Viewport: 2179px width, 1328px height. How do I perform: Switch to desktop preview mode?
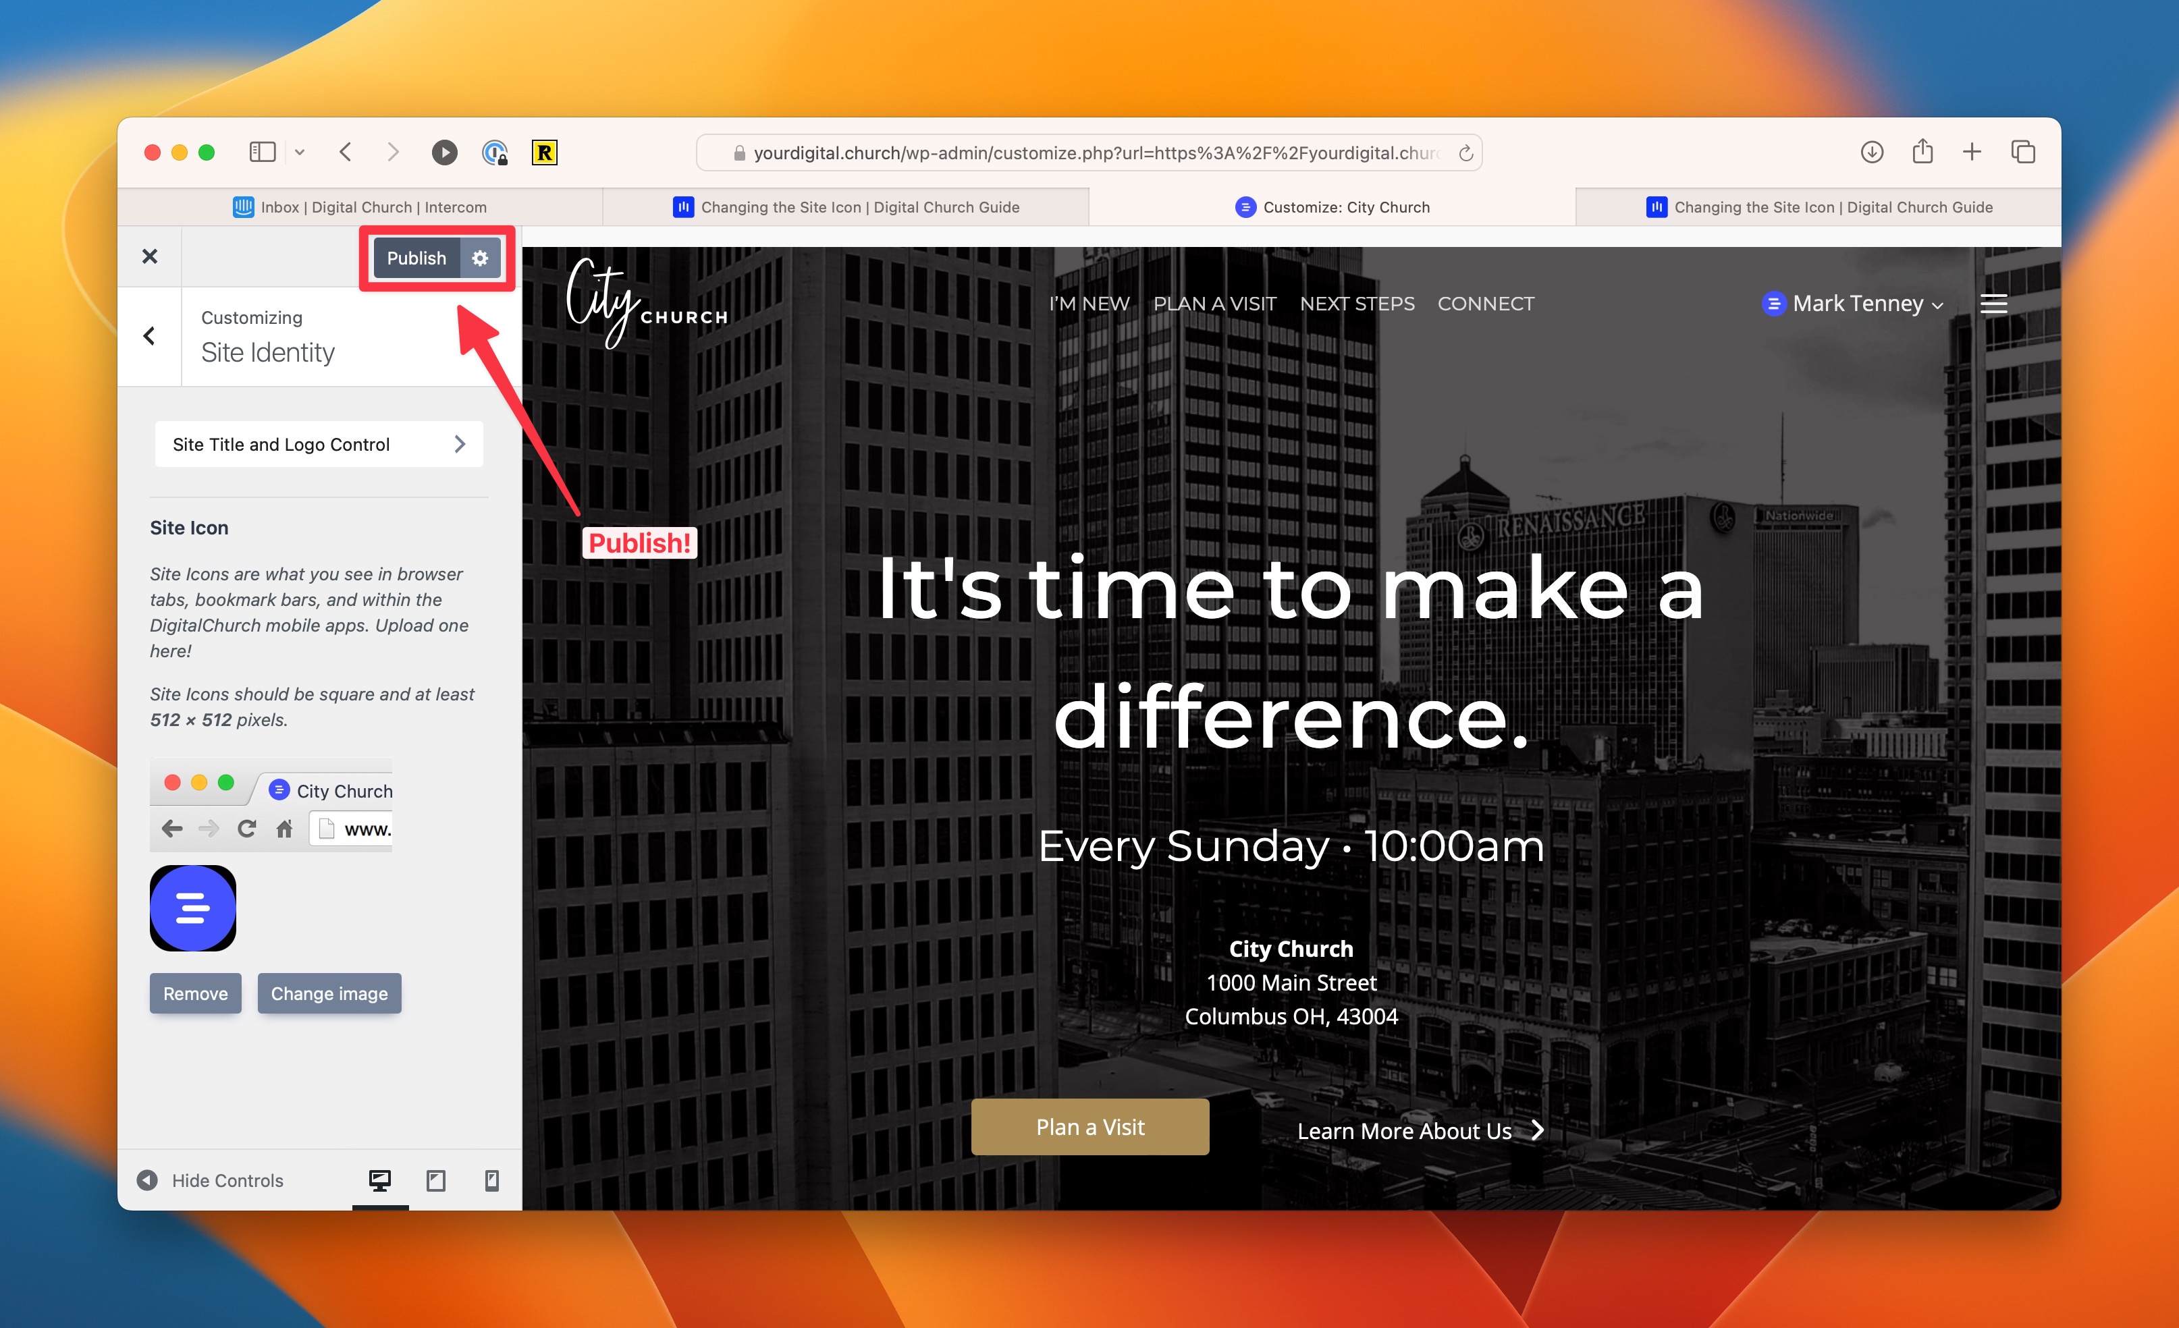(x=380, y=1180)
